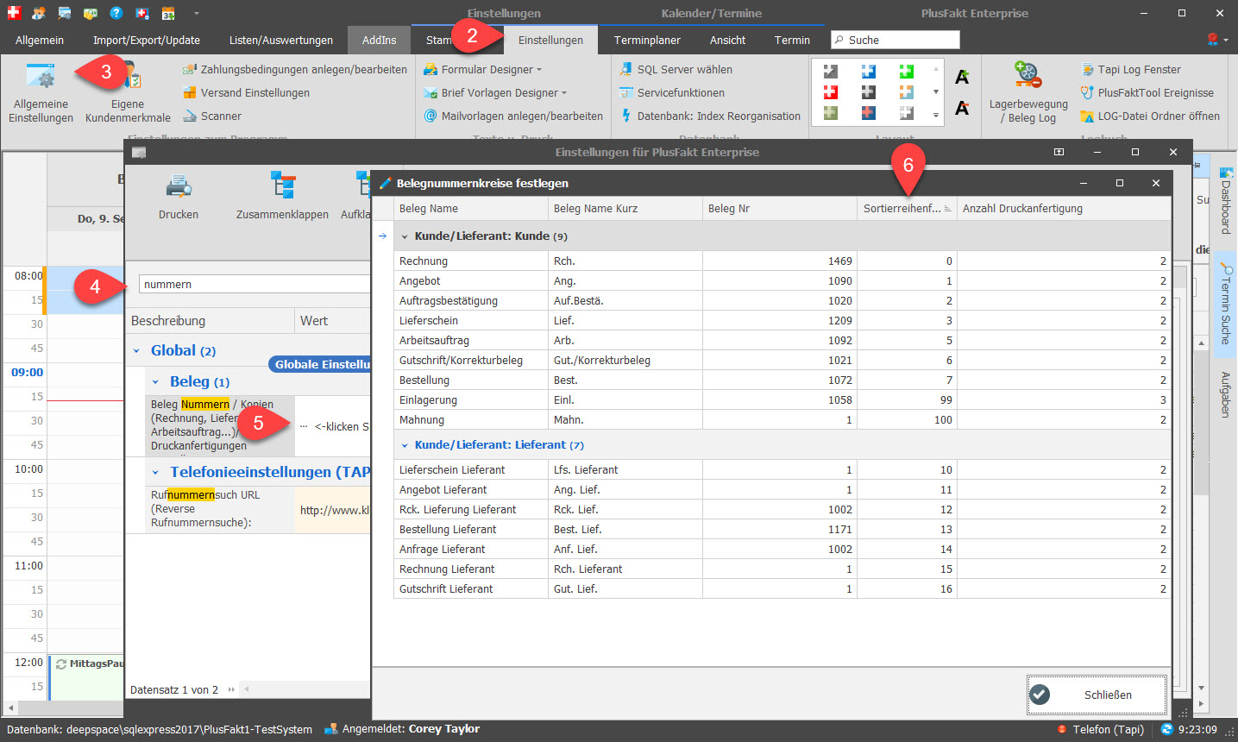The image size is (1238, 742).
Task: Collapse the Kunde/Lieferant: Kunde group
Action: click(405, 236)
